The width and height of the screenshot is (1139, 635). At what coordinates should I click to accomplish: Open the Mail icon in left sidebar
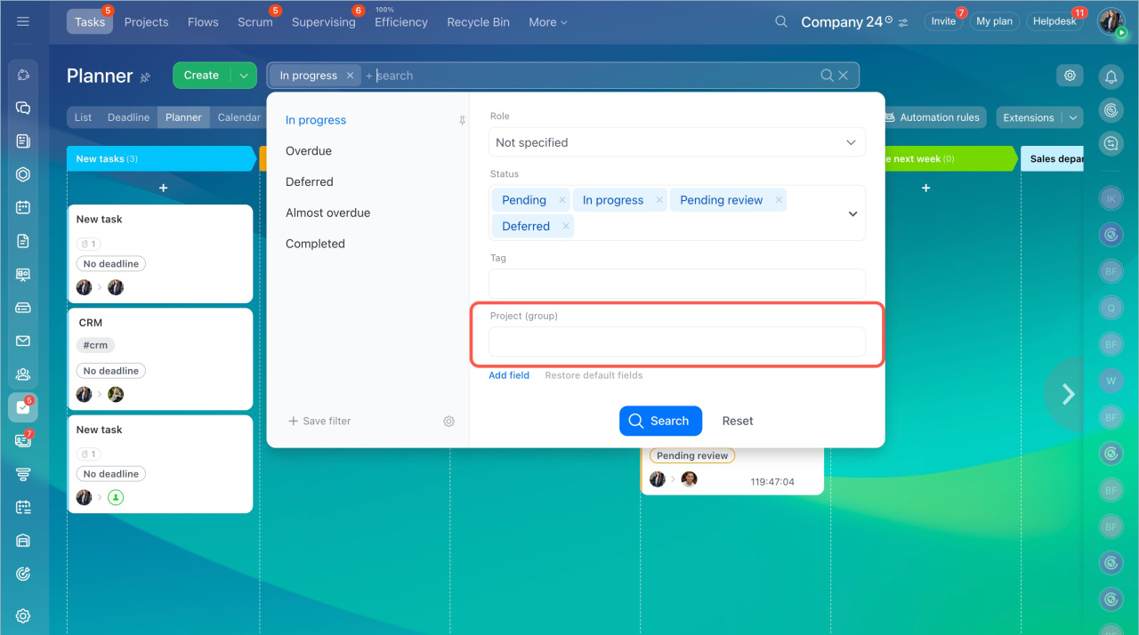click(23, 341)
